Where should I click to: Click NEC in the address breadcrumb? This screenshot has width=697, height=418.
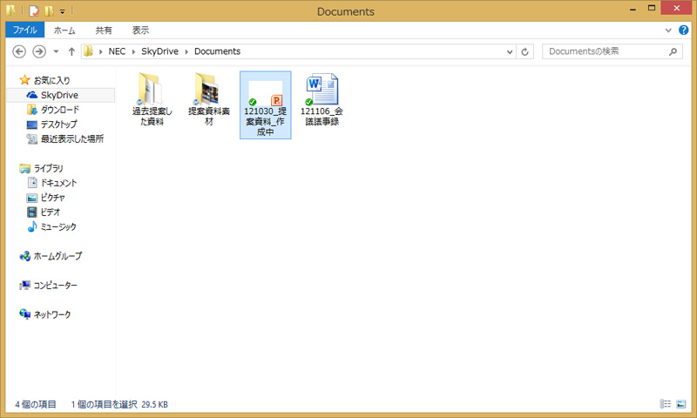(117, 51)
